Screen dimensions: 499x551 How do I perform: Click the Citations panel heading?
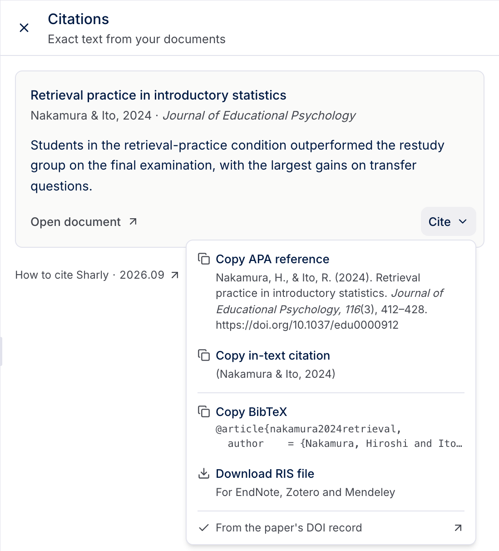79,19
